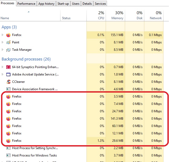Click the Apps (3) group heading
This screenshot has height=162, width=169.
click(9, 27)
